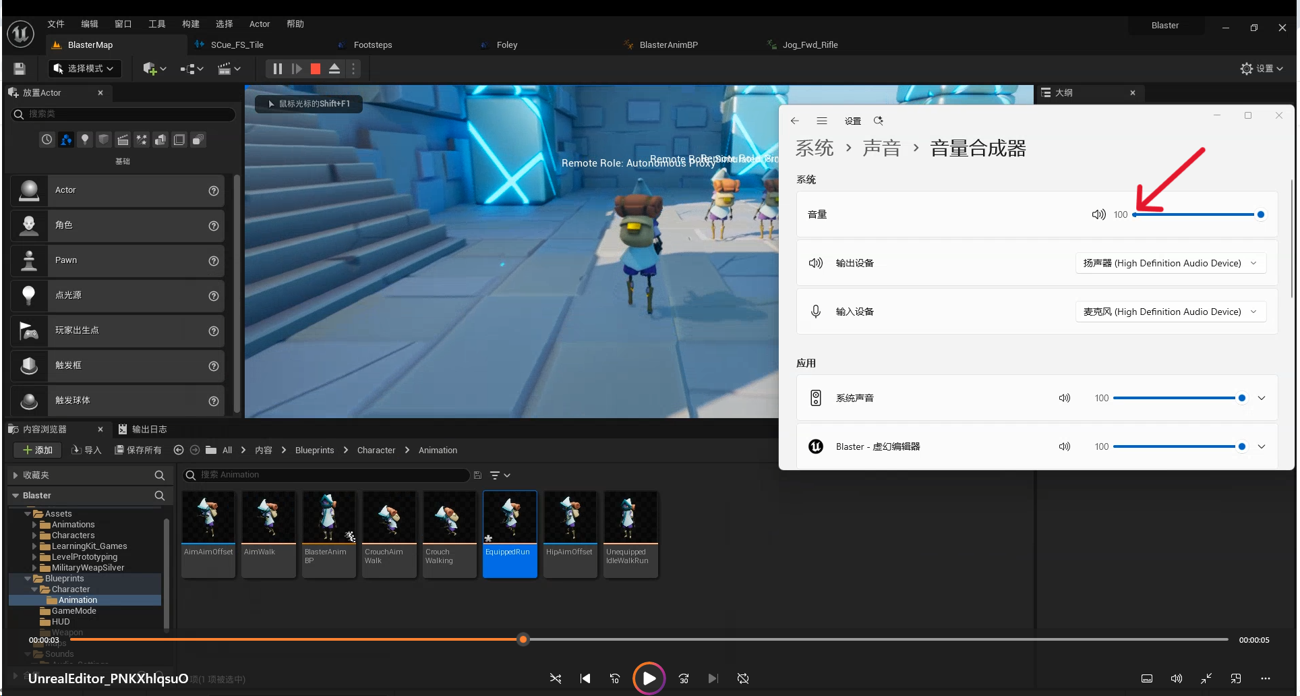Pause the play-in-editor simulation
This screenshot has height=696, width=1300.
[277, 69]
